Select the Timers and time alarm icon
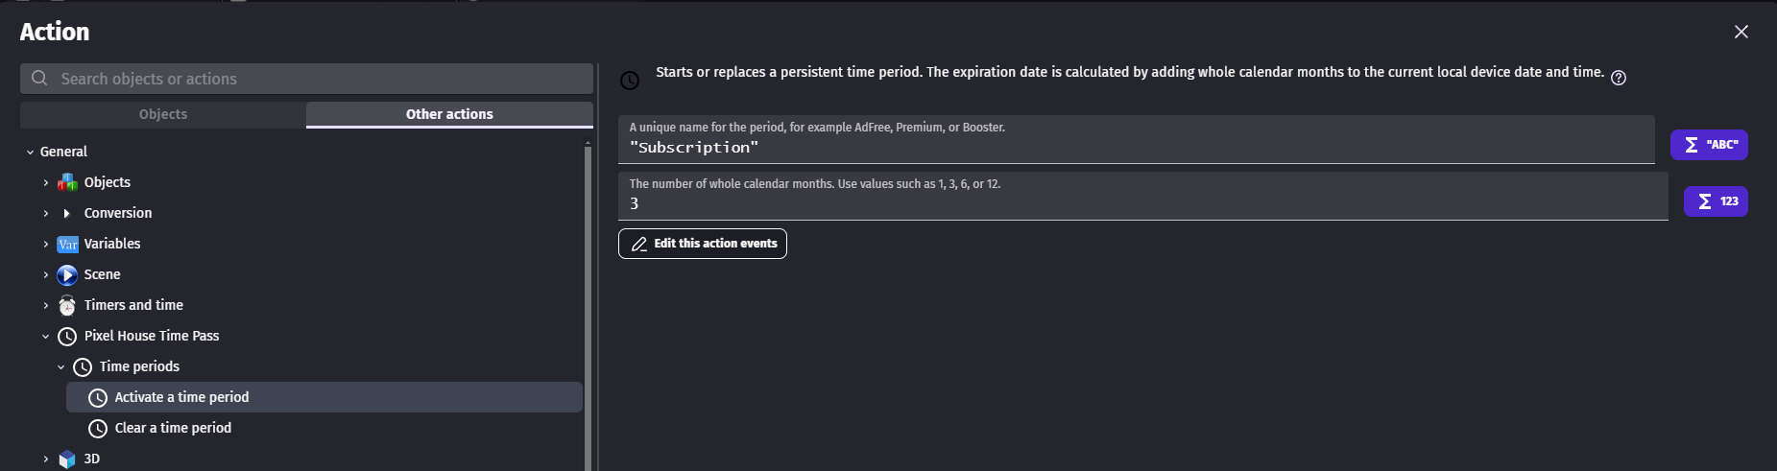Screen dimensions: 1777x471 (x=67, y=305)
